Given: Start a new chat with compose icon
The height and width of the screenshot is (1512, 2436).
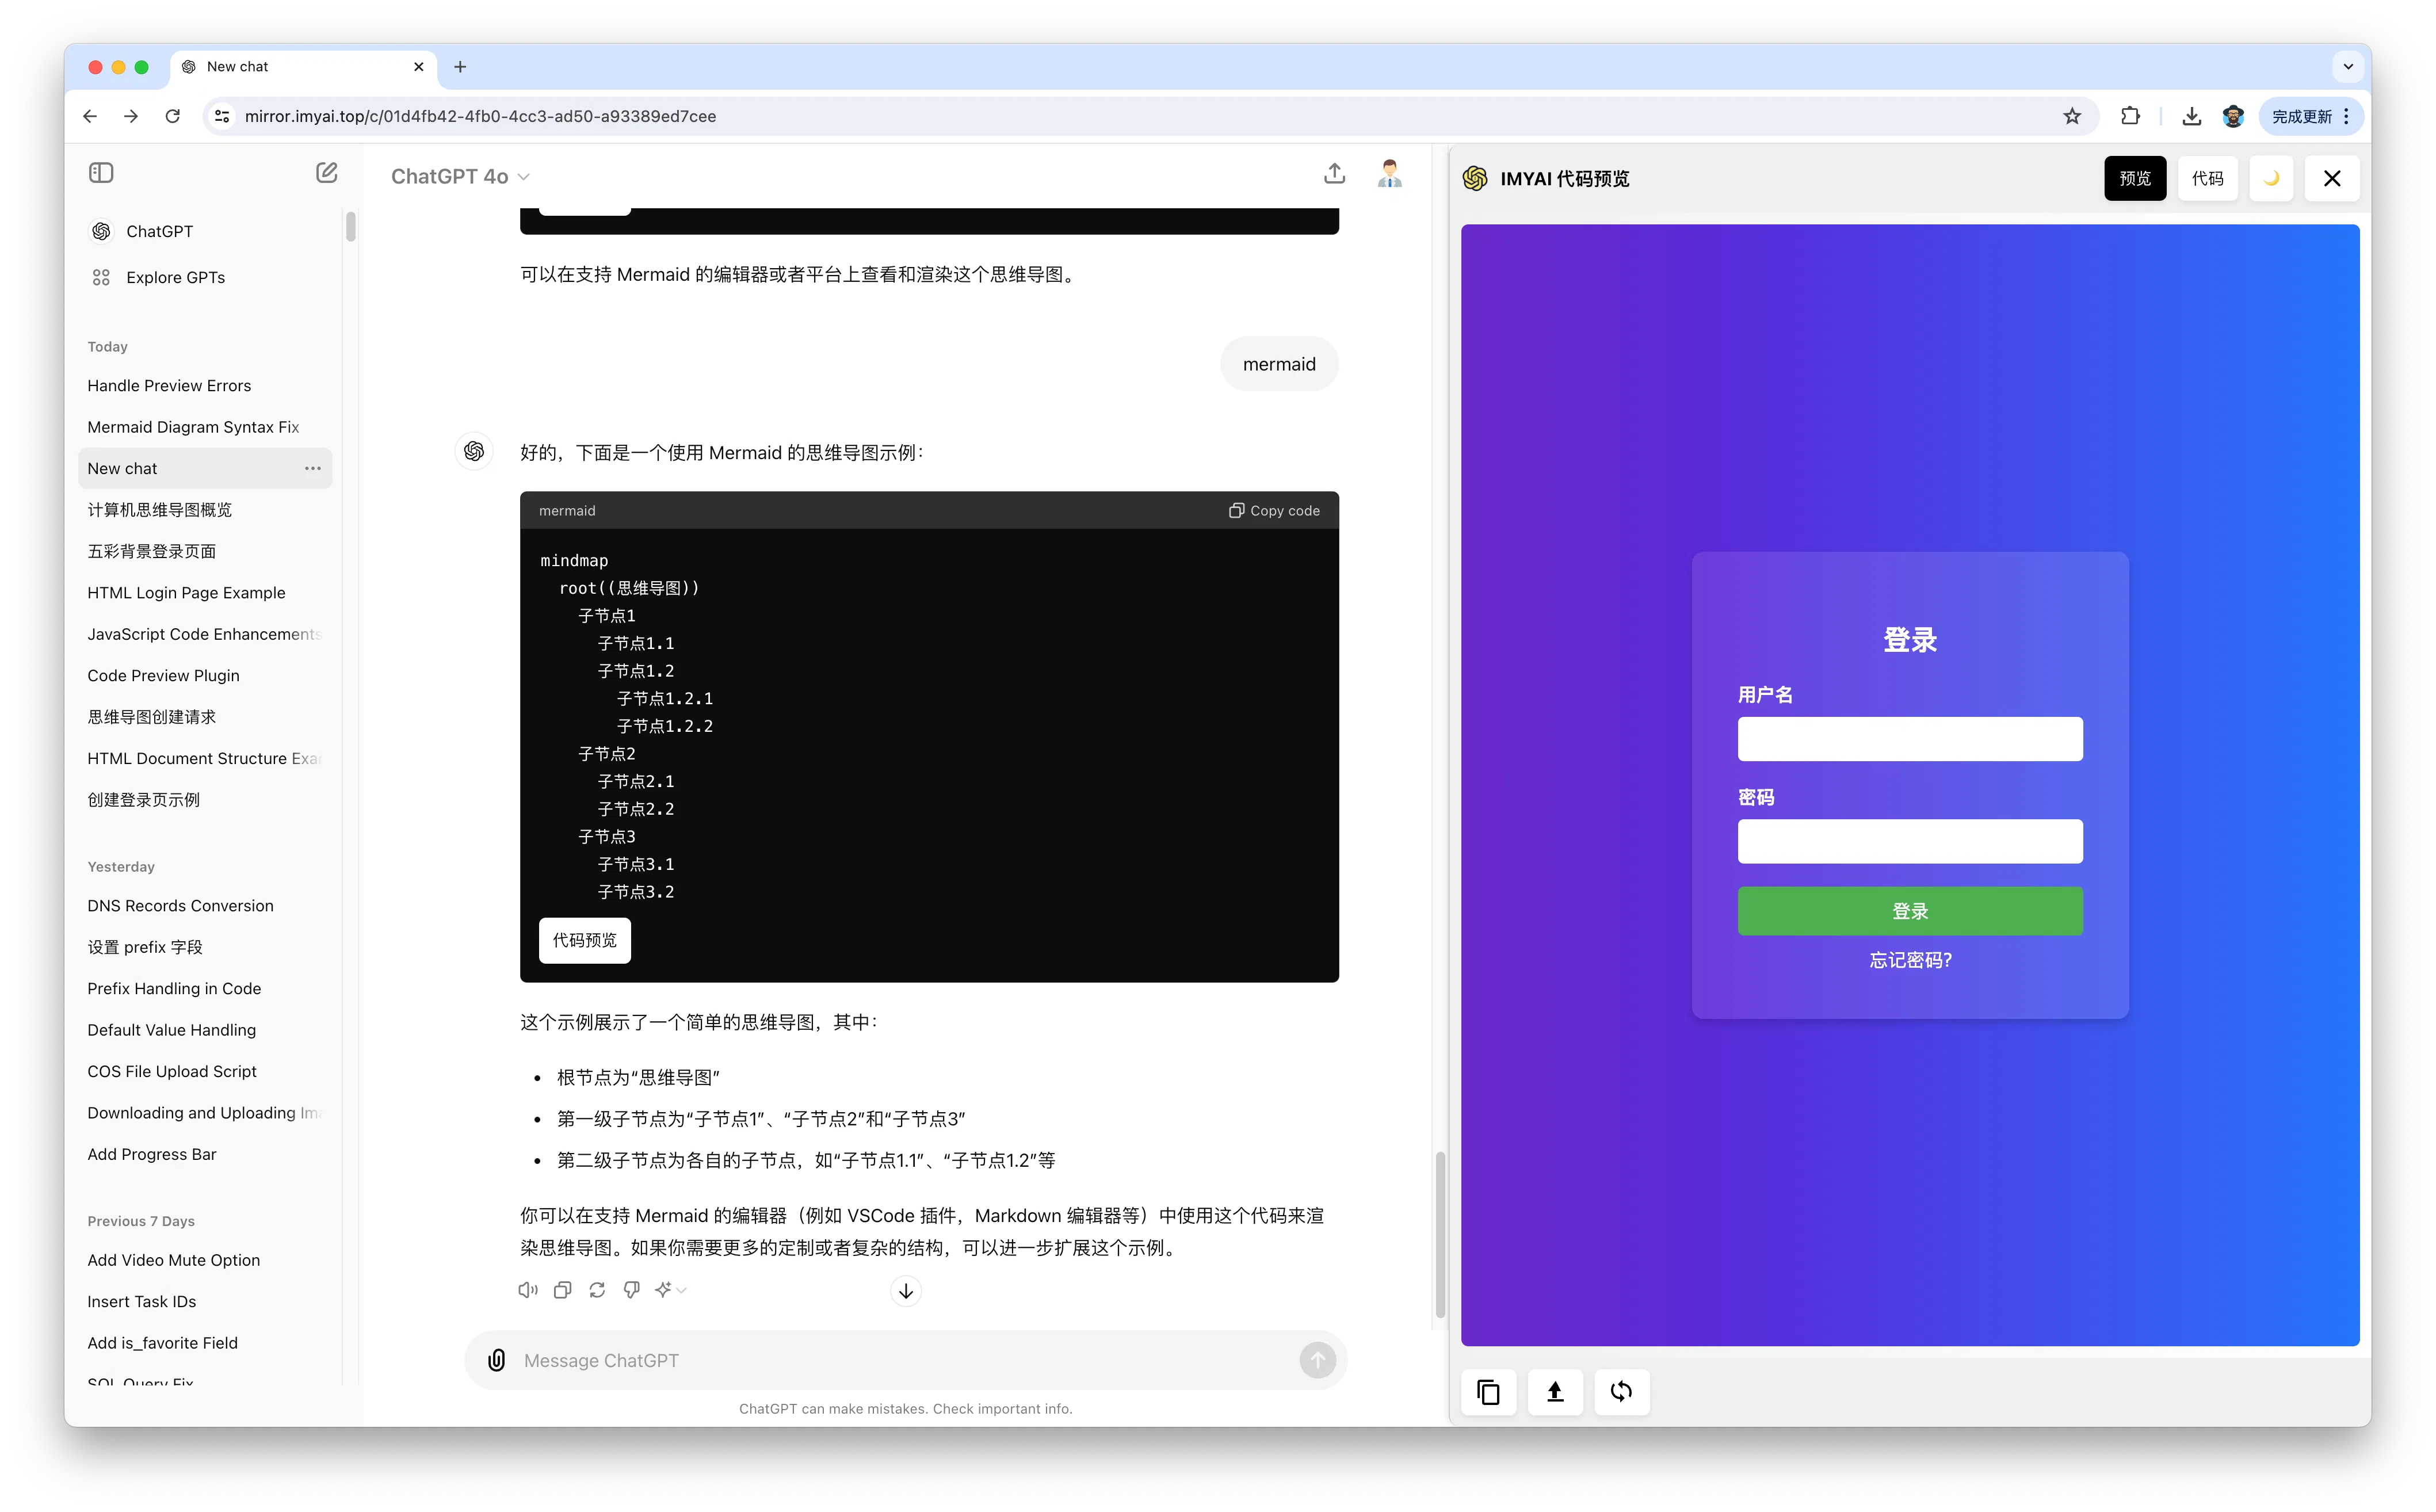Looking at the screenshot, I should point(327,173).
